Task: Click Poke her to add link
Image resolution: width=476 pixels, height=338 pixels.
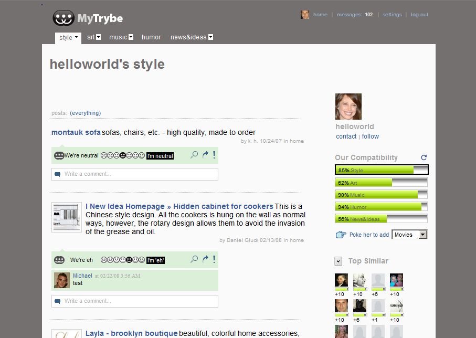Action: tap(369, 235)
